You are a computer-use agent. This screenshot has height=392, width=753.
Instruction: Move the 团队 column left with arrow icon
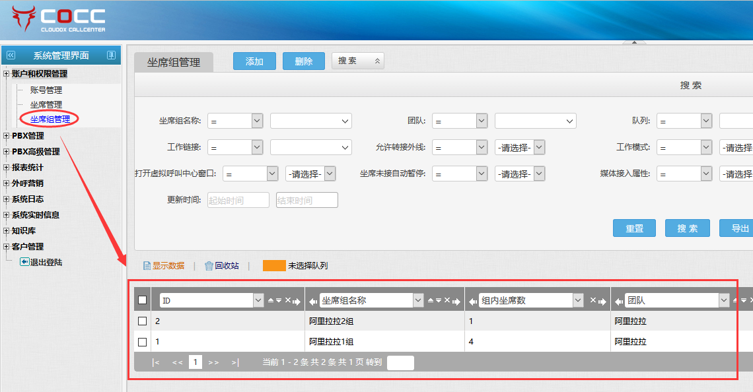click(618, 301)
